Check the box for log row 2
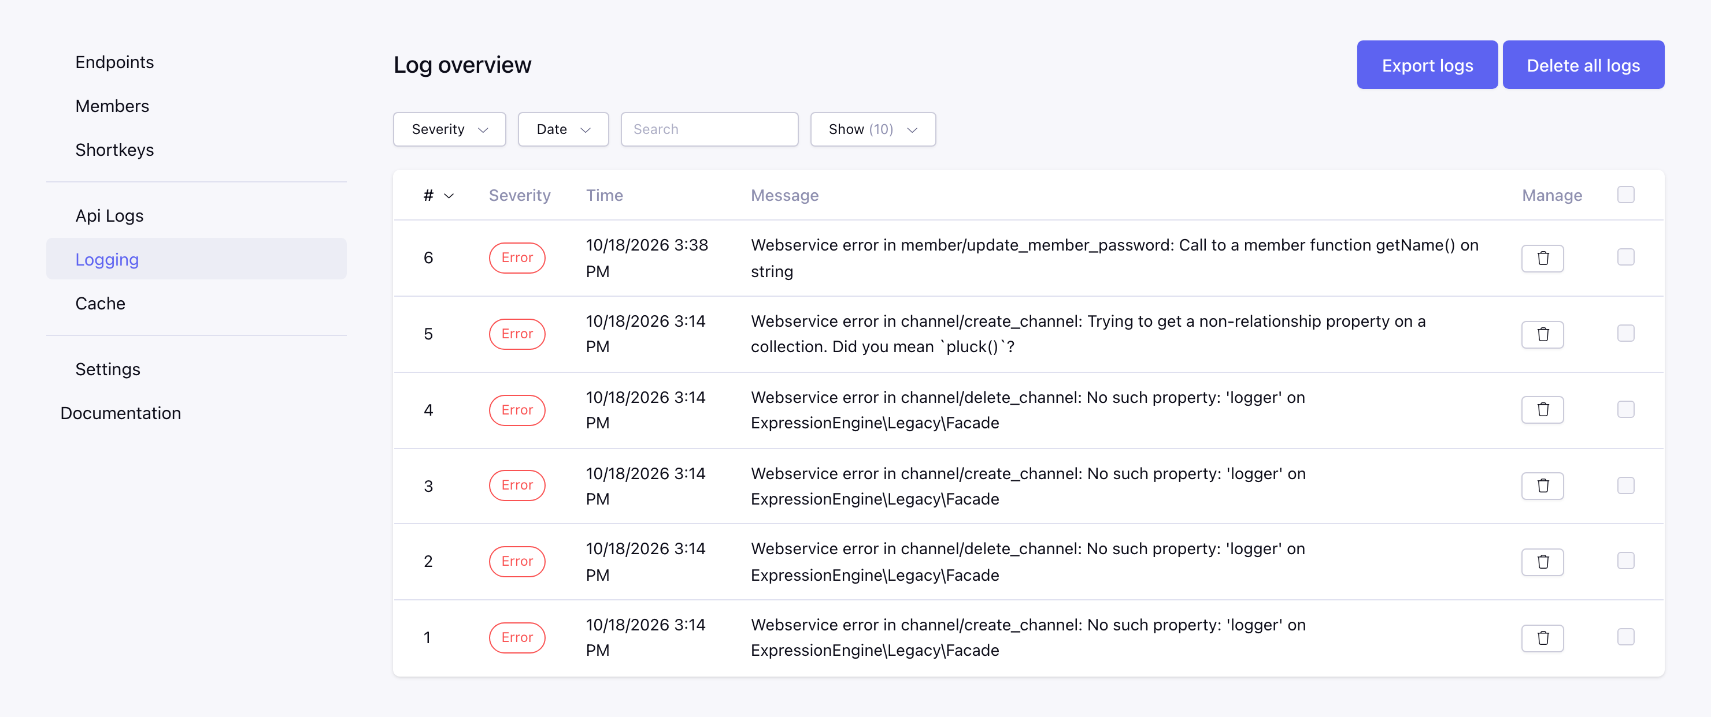 click(x=1625, y=561)
